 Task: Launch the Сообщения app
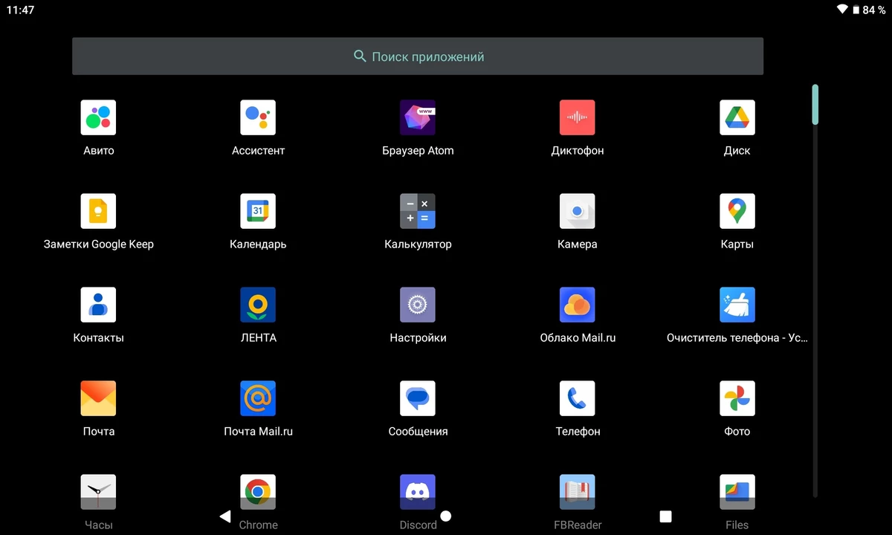(418, 398)
